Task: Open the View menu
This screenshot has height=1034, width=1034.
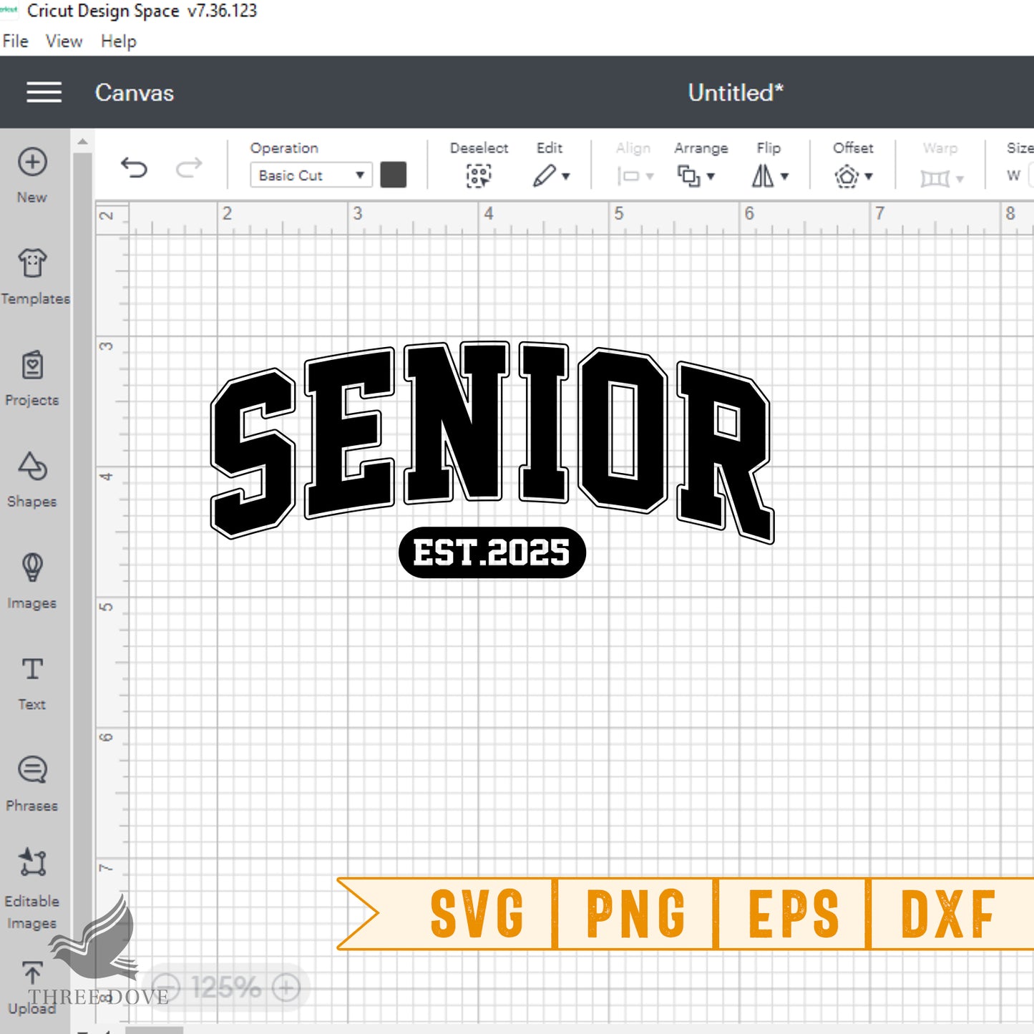Action: point(64,42)
